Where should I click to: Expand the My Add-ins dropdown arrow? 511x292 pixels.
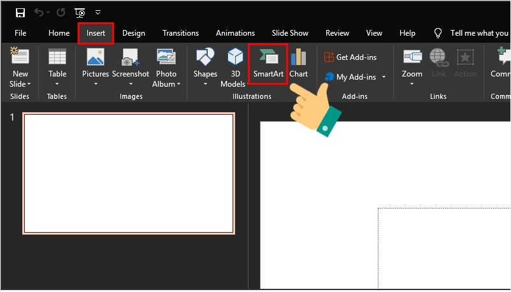[384, 77]
